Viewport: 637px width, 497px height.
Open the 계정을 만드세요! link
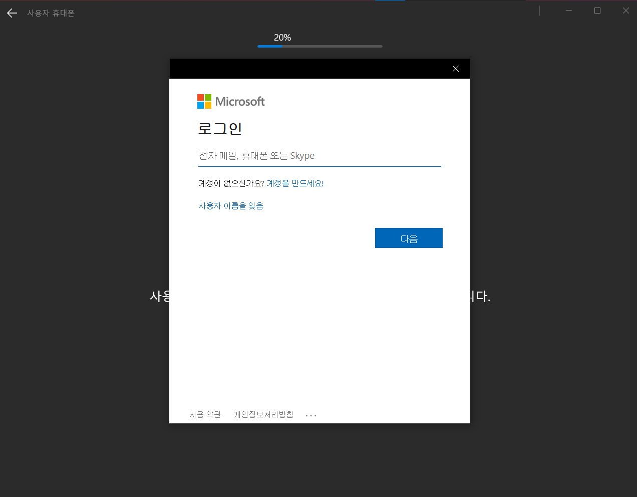tap(295, 183)
